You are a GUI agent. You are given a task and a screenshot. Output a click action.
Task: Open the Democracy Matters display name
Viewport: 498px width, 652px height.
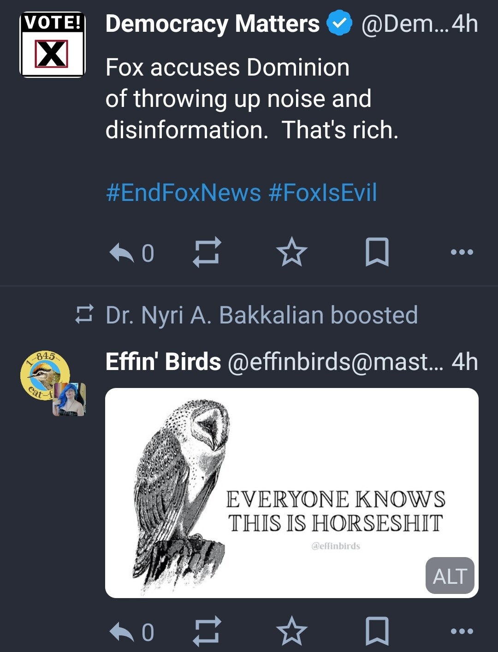[212, 24]
